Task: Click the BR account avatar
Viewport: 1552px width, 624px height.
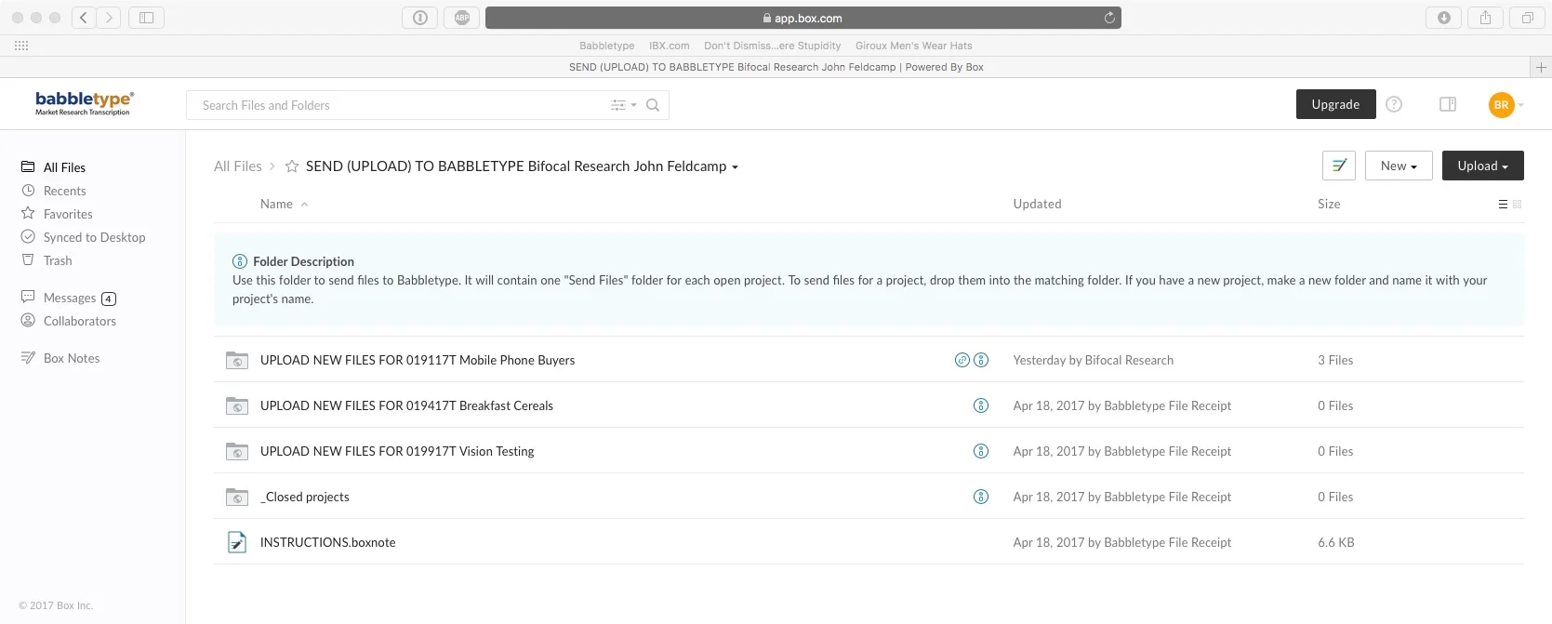Action: 1501,105
